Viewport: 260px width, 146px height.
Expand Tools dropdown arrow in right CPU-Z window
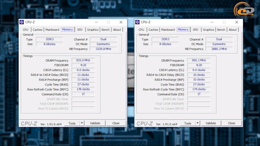tap(198, 123)
